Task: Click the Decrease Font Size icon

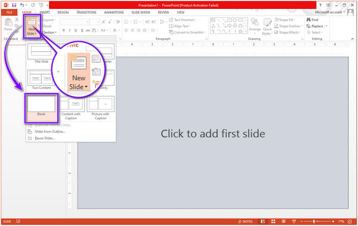Action: click(x=110, y=22)
